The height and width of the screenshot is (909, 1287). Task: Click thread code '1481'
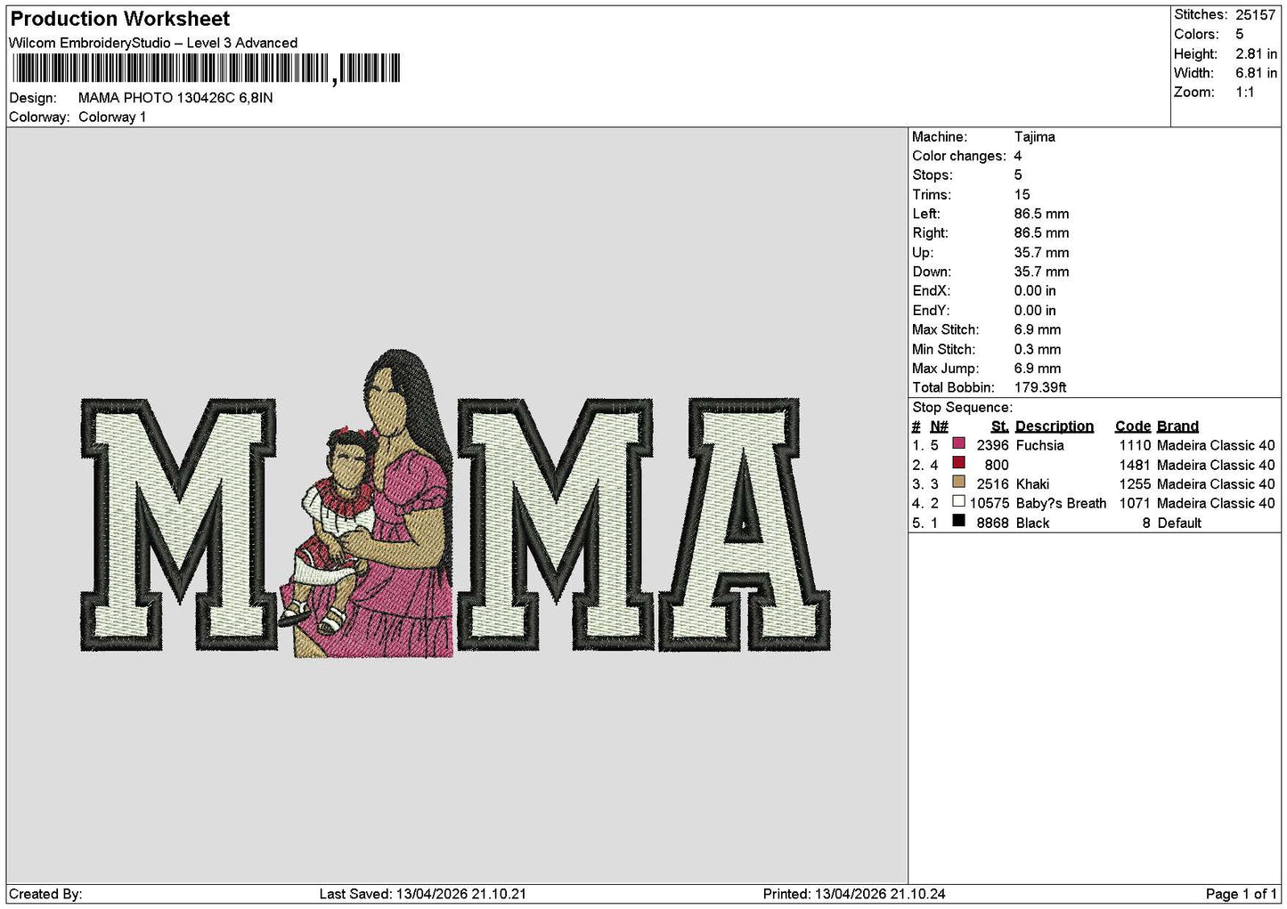point(1135,466)
